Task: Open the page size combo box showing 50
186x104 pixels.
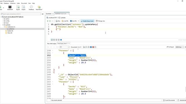Action: (x=65, y=47)
